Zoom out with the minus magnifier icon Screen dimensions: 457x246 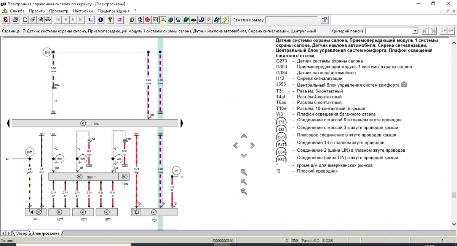pyautogui.click(x=244, y=191)
